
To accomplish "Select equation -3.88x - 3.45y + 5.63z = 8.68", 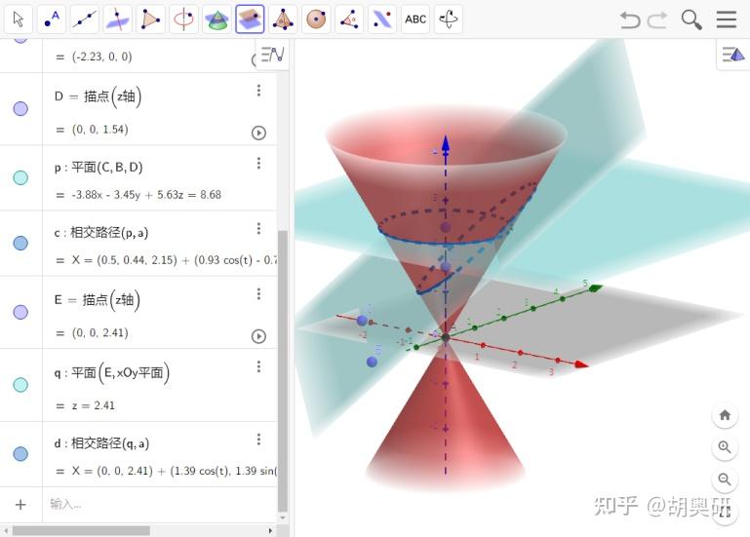I will [x=146, y=195].
